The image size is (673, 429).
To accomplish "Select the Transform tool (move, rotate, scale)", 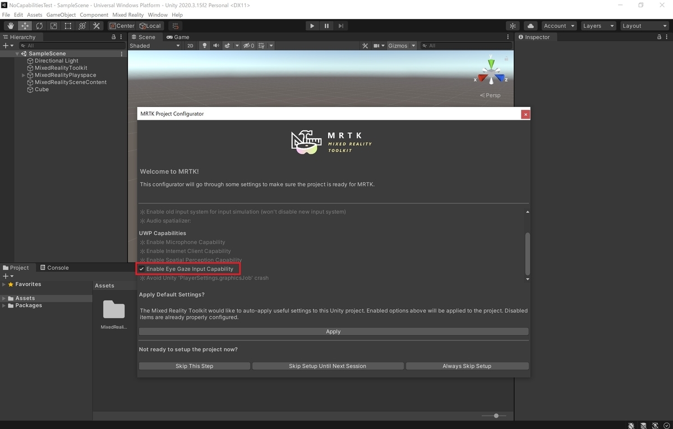I will click(x=82, y=26).
